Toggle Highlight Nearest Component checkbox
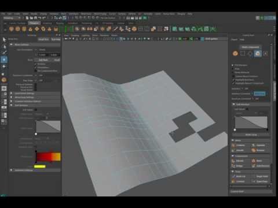Image resolution: width=278 pixels, height=208 pixels. coord(233,83)
